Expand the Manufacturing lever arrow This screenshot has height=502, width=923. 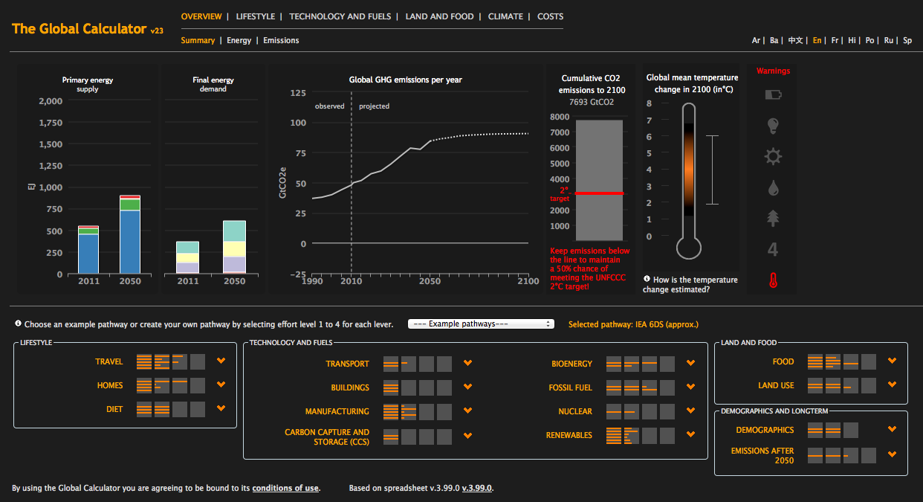tap(467, 411)
